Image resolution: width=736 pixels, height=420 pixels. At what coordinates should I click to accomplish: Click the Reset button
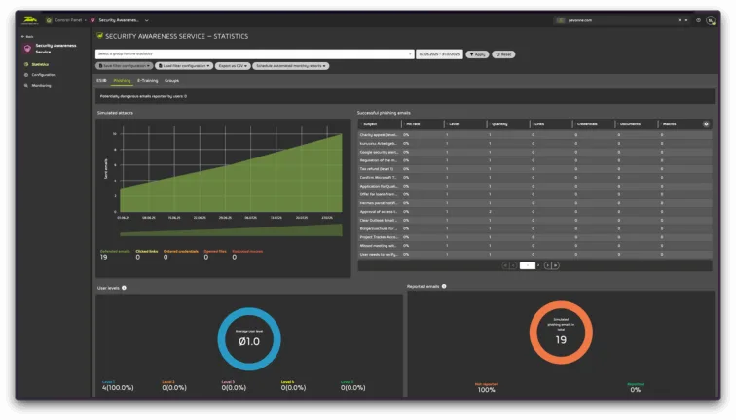(503, 54)
